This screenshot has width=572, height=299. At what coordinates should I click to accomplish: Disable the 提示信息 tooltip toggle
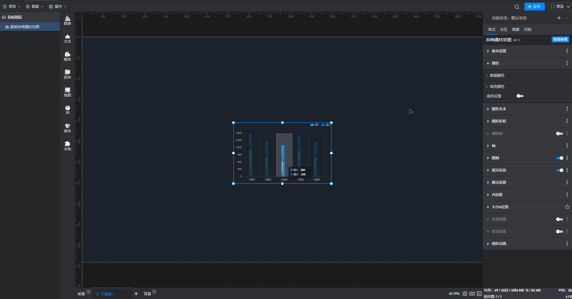559,170
